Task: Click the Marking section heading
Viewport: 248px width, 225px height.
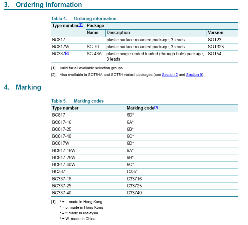Action: pos(28,88)
